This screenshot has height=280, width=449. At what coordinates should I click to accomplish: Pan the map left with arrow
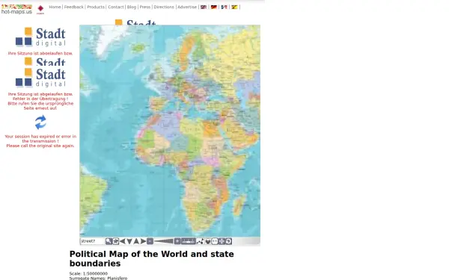(123, 241)
